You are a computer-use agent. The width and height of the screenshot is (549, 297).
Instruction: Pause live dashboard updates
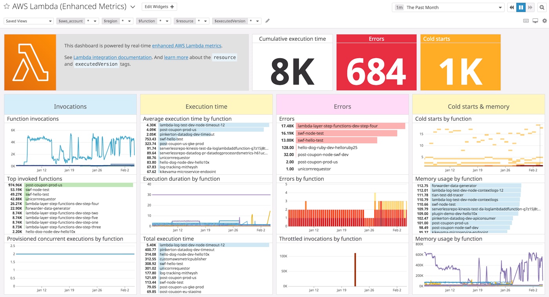click(x=521, y=7)
